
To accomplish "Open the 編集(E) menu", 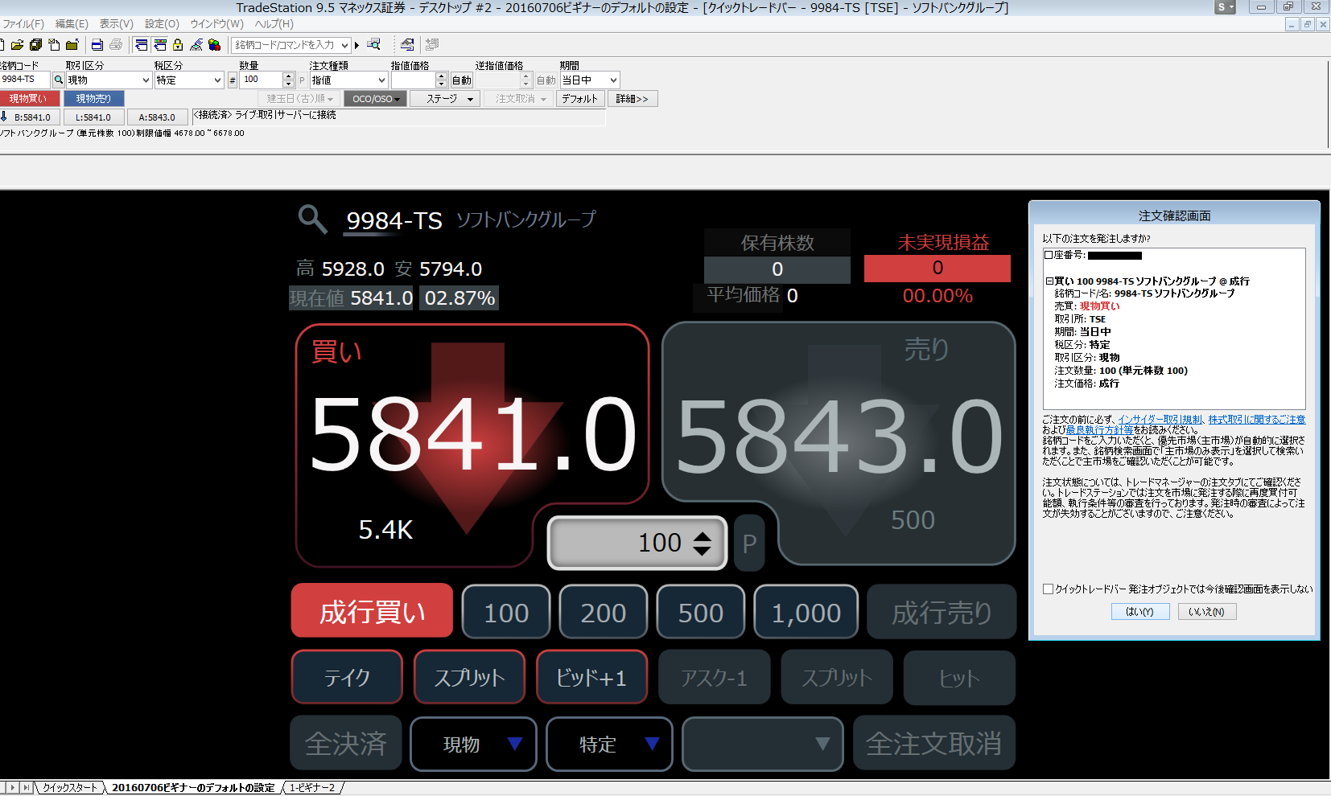I will tap(72, 24).
